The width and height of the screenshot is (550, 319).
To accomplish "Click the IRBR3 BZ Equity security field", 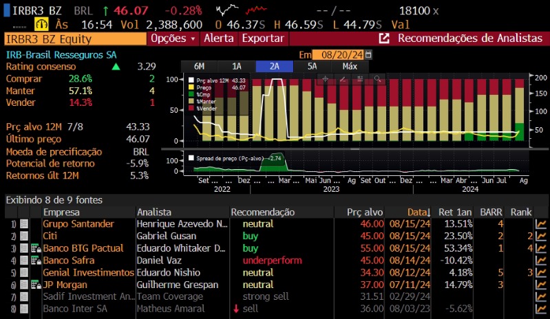I will [76, 39].
